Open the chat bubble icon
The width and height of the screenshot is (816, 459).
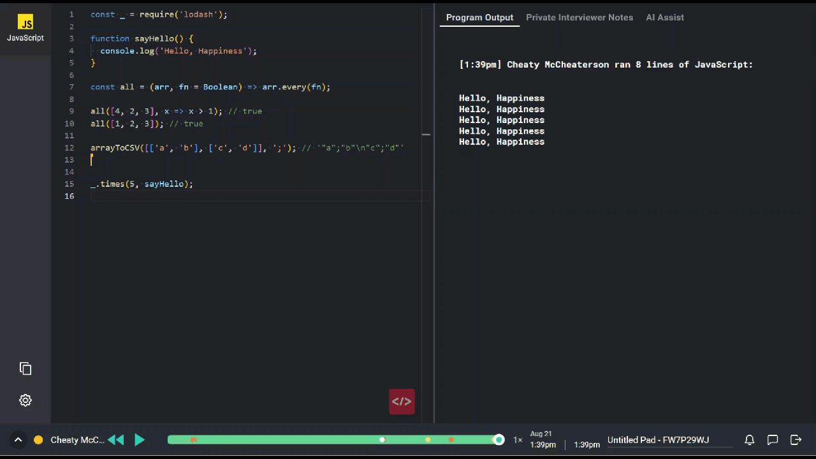click(x=773, y=440)
